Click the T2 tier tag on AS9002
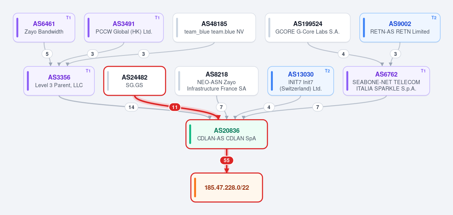This screenshot has width=453, height=215. [434, 18]
